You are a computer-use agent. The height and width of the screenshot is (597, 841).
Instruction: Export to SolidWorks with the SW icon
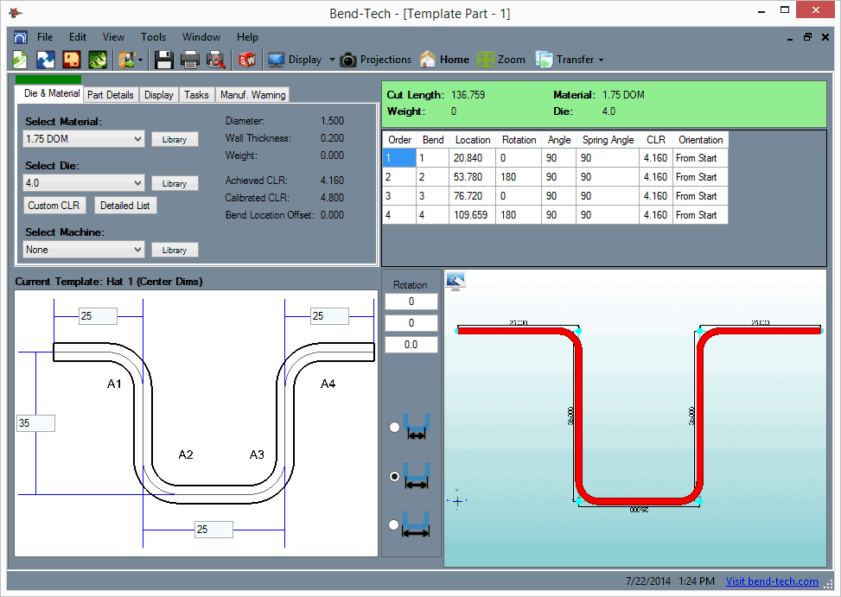[248, 59]
